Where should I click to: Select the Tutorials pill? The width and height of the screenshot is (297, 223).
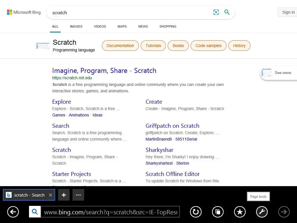coord(153,46)
